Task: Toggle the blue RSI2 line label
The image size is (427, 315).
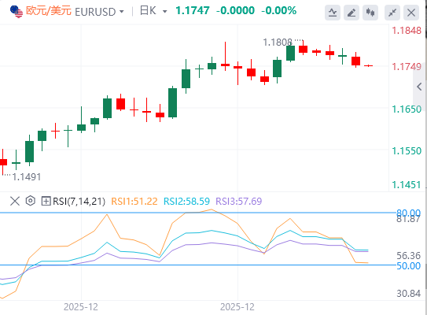Action: (186, 202)
